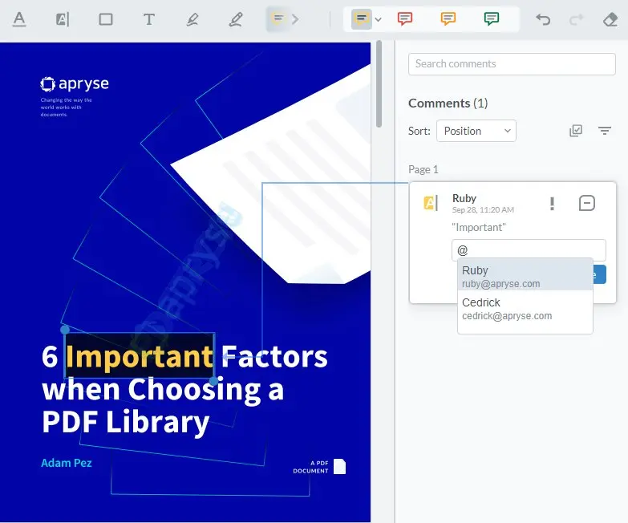Enable multi-select mode for comments
Viewport: 628px width, 523px height.
(576, 131)
